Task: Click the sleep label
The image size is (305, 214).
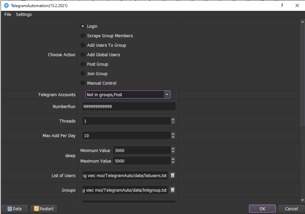Action: (x=70, y=156)
